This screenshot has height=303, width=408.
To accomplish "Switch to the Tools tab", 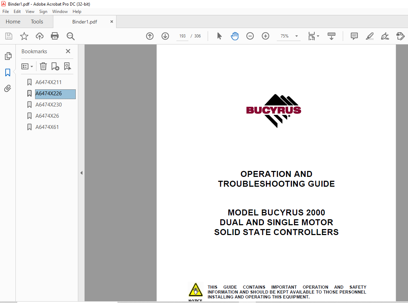I will pyautogui.click(x=37, y=22).
